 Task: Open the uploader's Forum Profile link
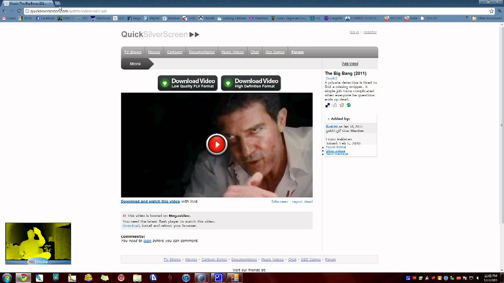[x=336, y=147]
